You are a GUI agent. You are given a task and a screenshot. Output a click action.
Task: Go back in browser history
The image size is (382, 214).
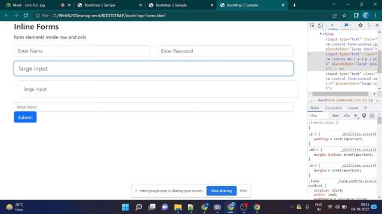7,15
